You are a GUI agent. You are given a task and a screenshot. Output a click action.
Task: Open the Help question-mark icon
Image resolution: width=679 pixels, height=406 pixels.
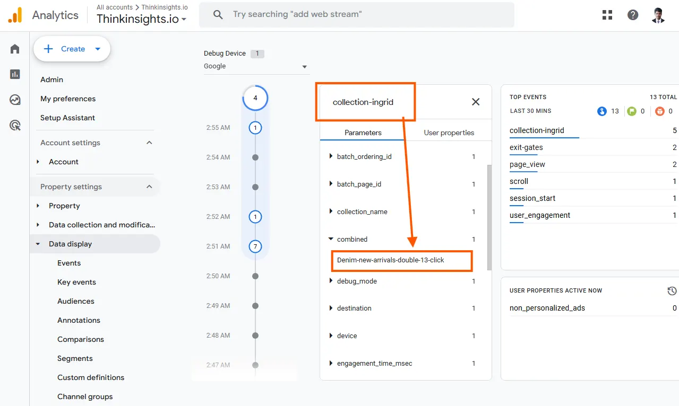click(x=633, y=15)
